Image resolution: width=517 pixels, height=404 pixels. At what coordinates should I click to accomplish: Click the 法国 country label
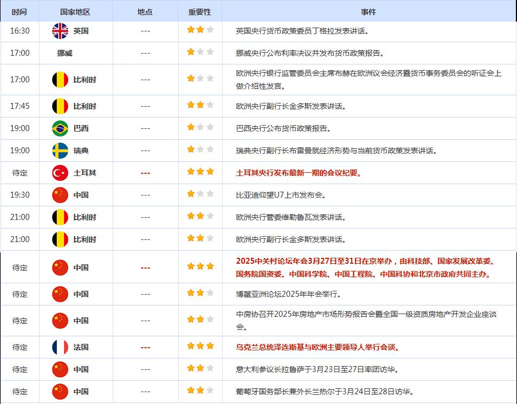(81, 347)
